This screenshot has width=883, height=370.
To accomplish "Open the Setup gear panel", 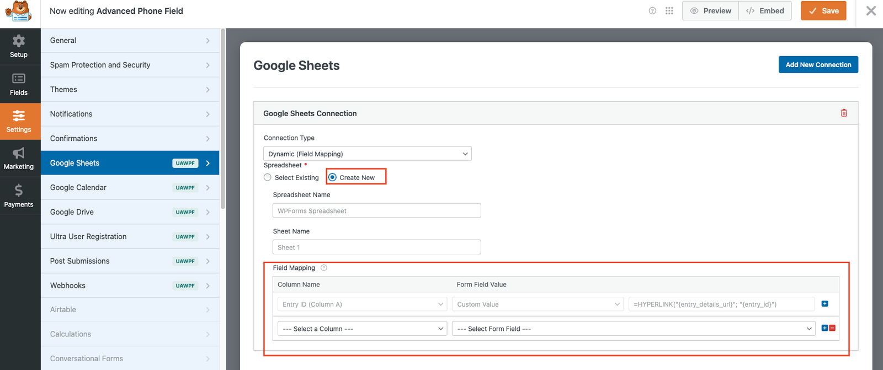I will pos(19,46).
